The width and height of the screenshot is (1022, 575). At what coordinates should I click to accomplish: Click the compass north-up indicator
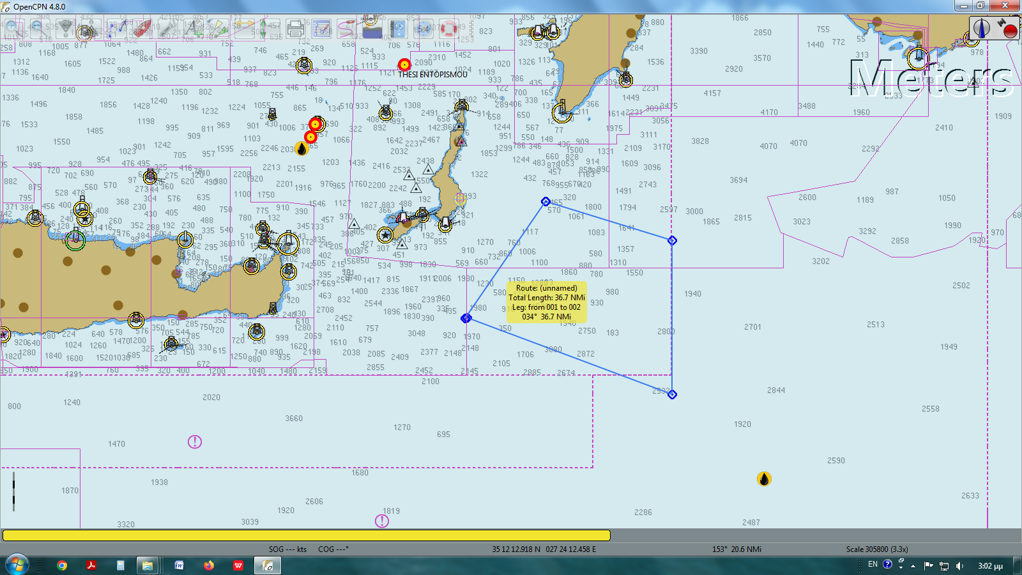pyautogui.click(x=982, y=28)
